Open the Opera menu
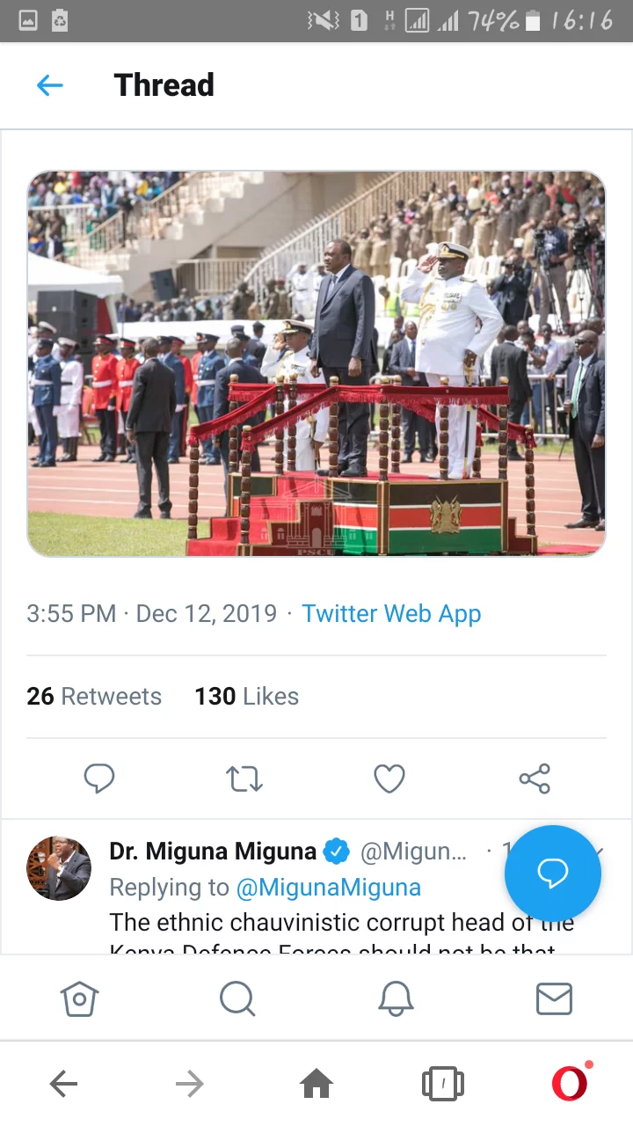 click(570, 1084)
